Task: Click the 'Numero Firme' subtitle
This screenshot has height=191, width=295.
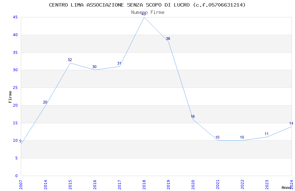Action: (148, 12)
